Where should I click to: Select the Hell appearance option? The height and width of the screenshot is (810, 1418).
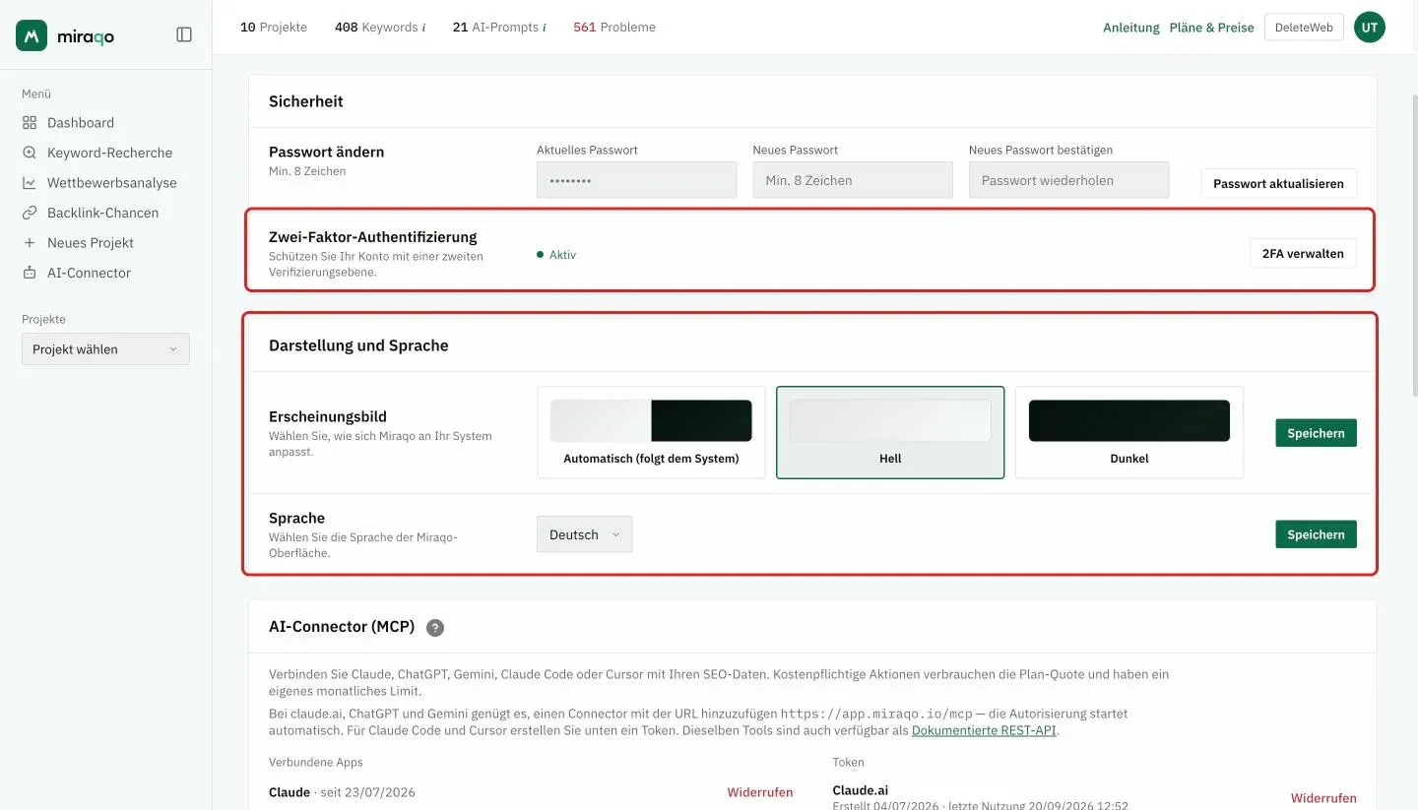pos(890,432)
